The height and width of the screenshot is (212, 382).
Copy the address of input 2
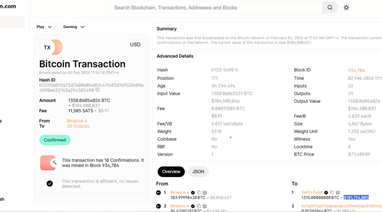[199, 206]
